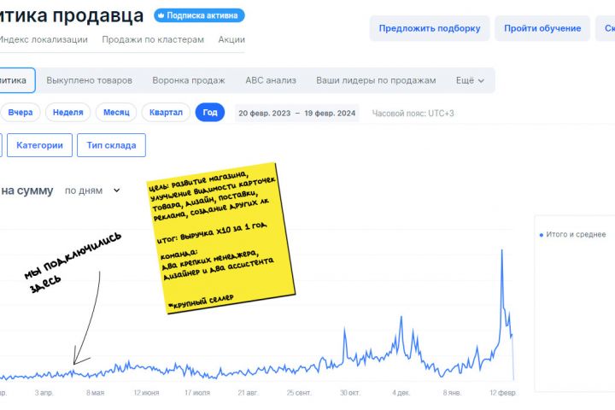
Task: Select the Вчера period option
Action: tap(20, 113)
